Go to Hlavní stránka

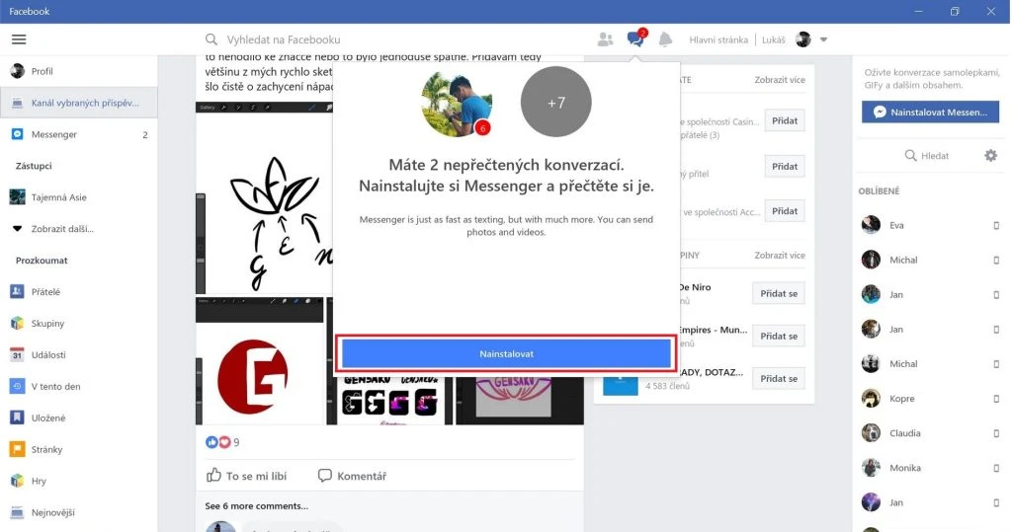[720, 39]
